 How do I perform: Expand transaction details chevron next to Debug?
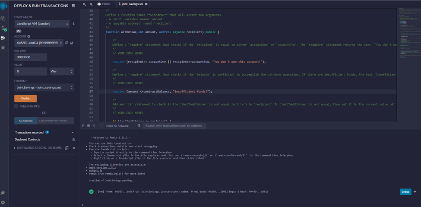pyautogui.click(x=415, y=192)
